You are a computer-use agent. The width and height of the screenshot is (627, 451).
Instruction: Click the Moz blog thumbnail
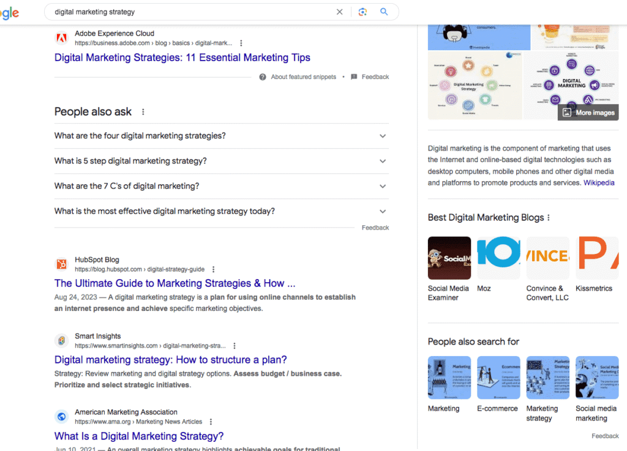[x=498, y=258]
